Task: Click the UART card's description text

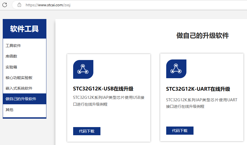Action: coord(202,103)
